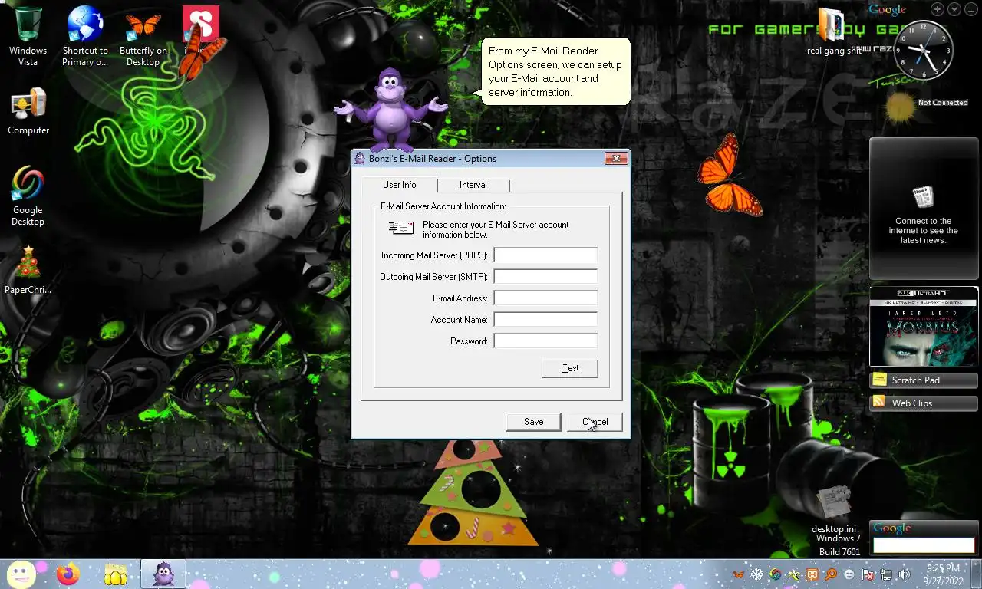Viewport: 982px width, 589px height.
Task: Select the PaperChristmas tree desktop icon
Action: [28, 270]
